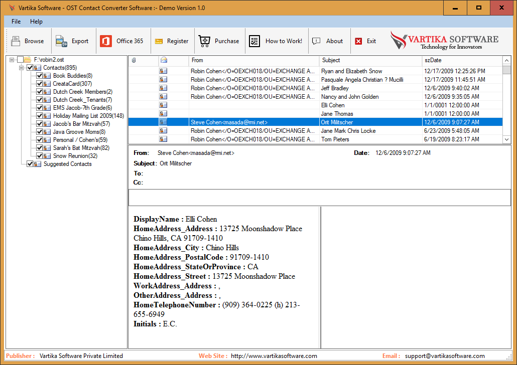
Task: Click contact card icon in Jane Thomas row
Action: click(x=163, y=114)
